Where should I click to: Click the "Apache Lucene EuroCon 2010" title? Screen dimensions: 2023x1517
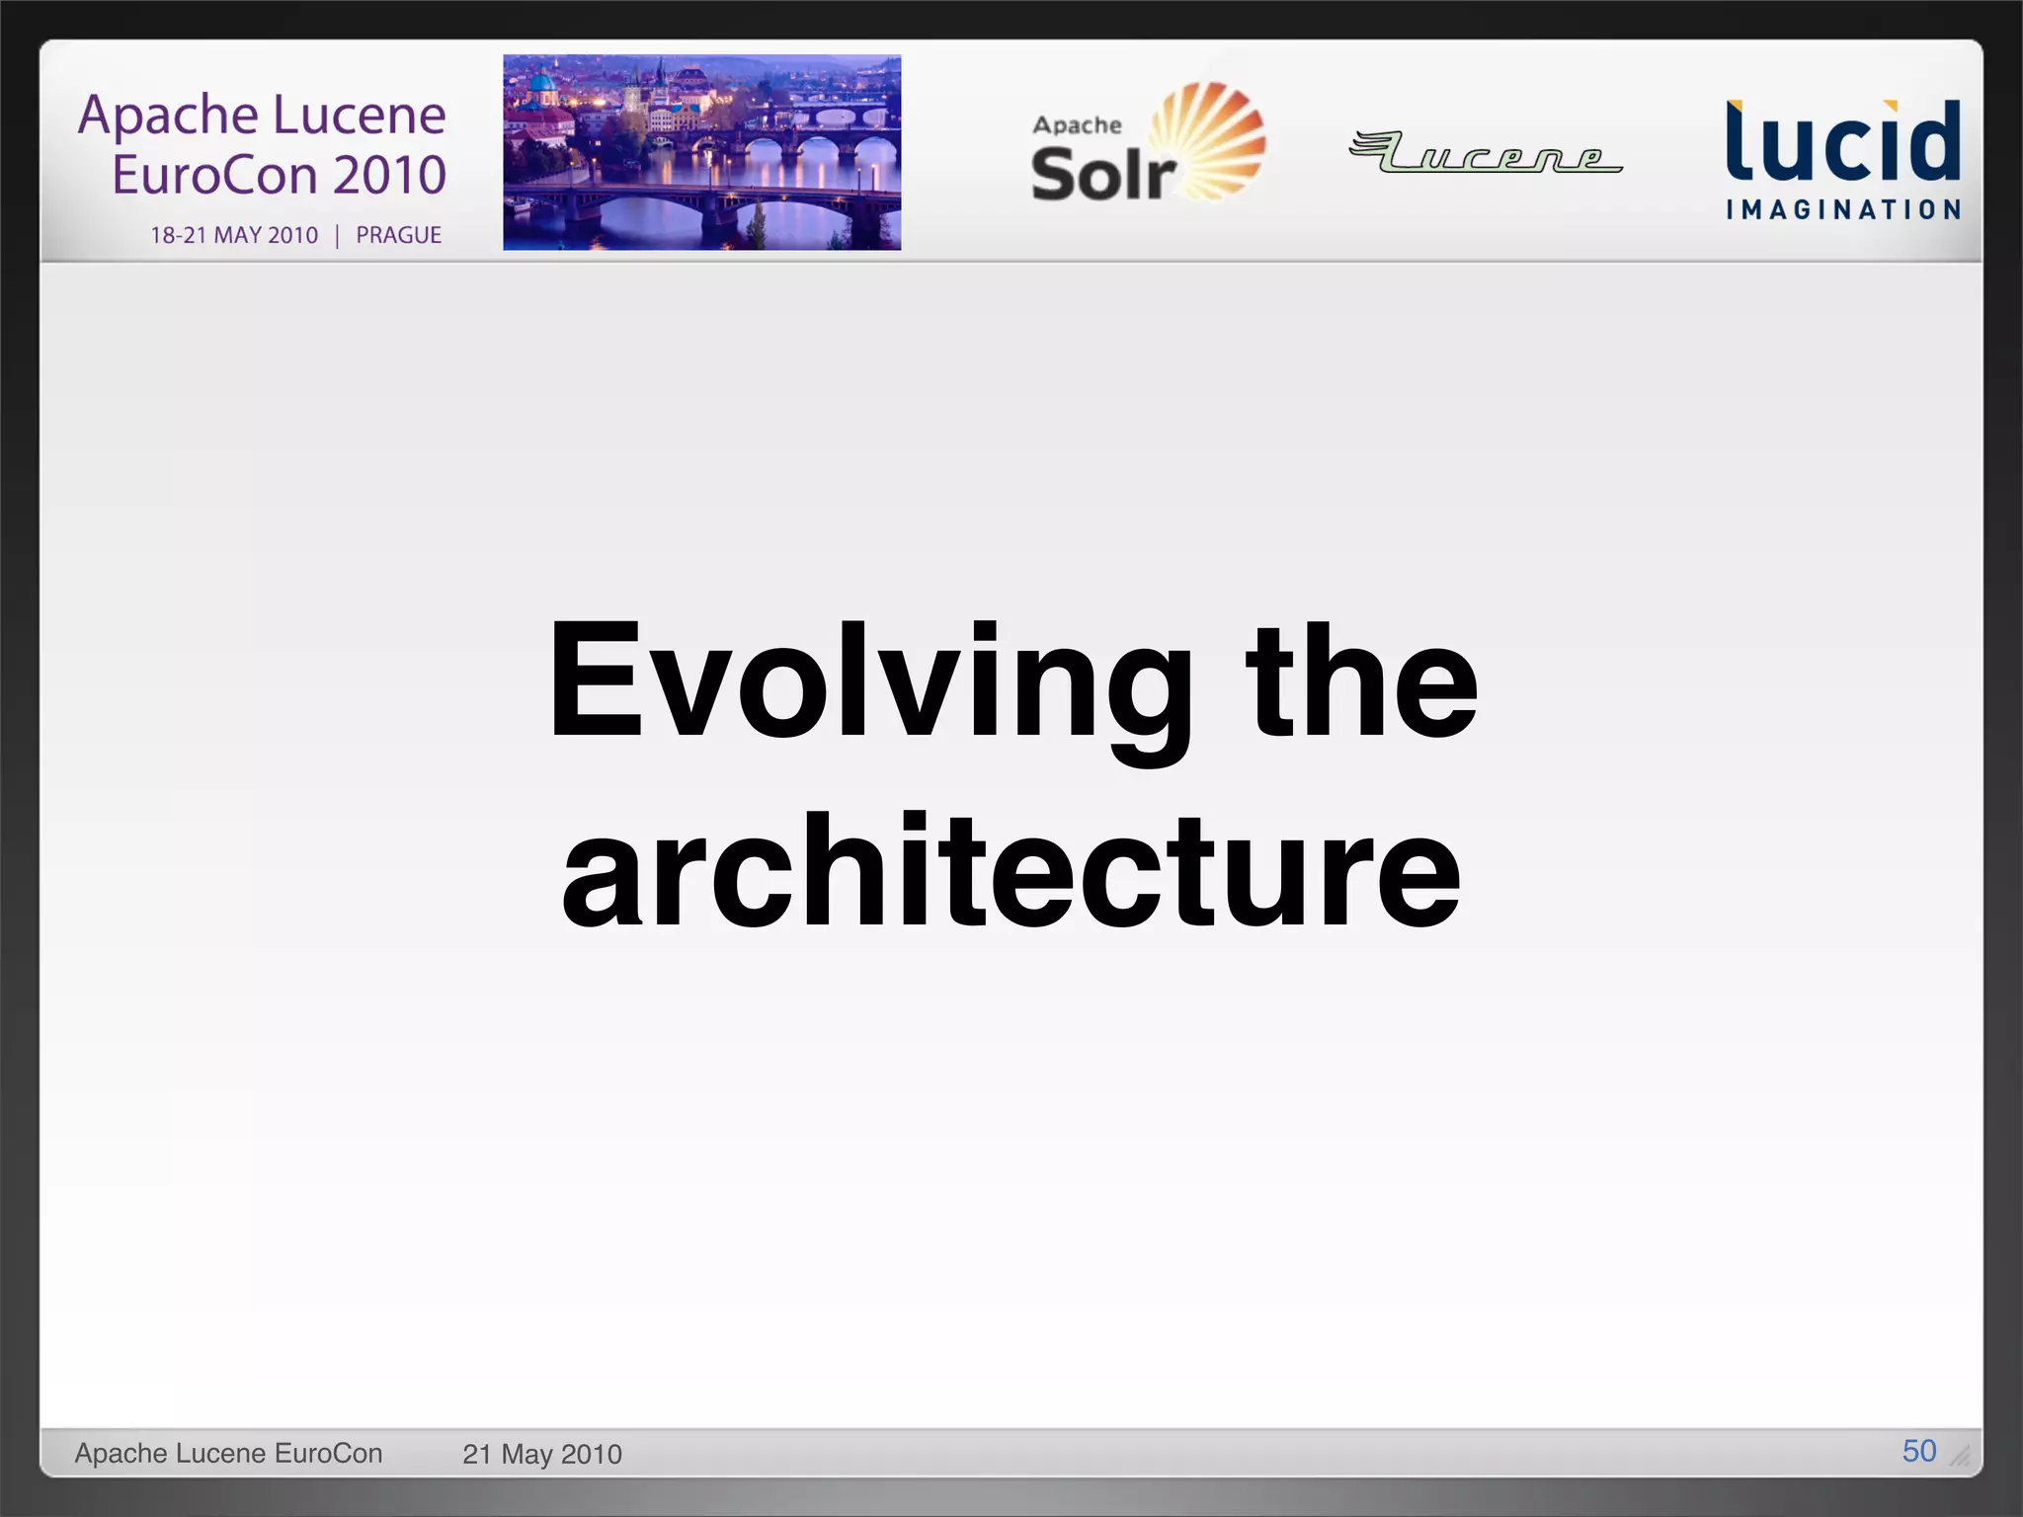[262, 144]
